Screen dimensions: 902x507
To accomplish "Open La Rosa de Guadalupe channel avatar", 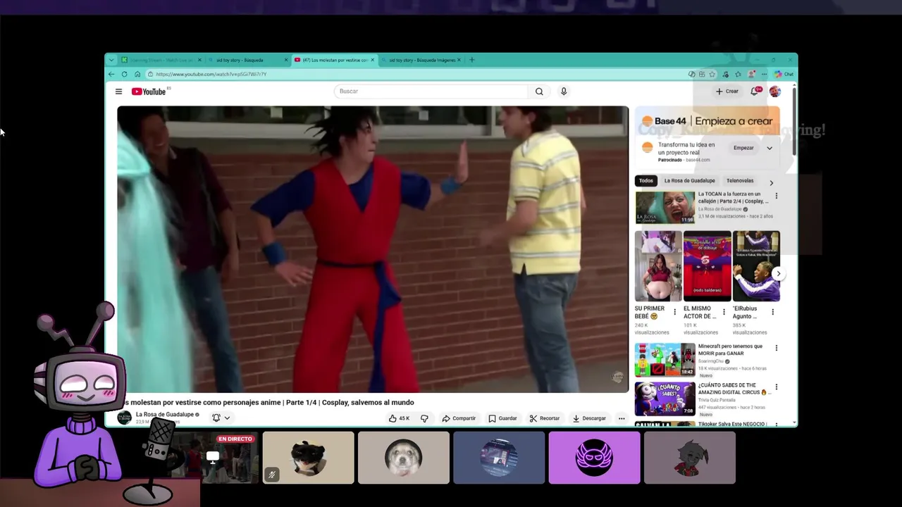I will pyautogui.click(x=124, y=418).
